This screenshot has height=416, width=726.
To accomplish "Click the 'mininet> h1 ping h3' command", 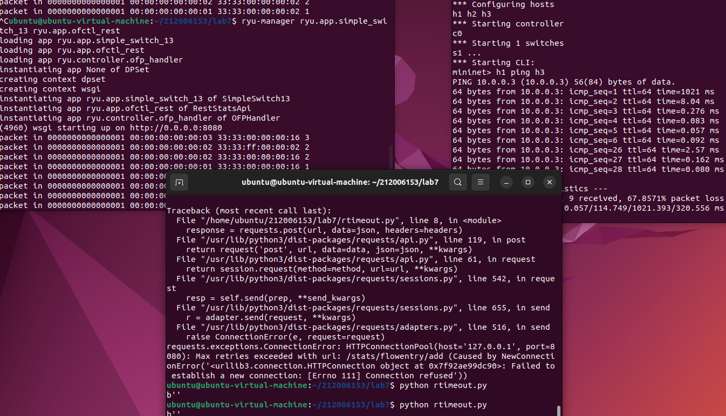I will point(498,72).
